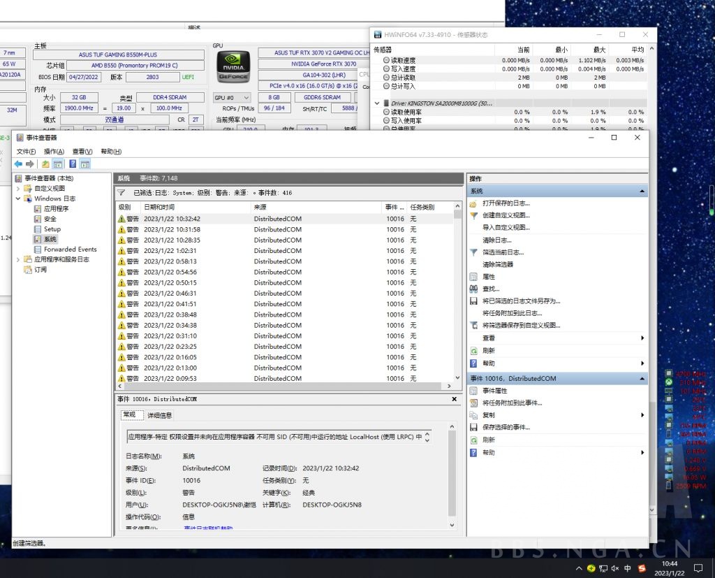This screenshot has width=715, height=578.
Task: Switch to the 详细信息 tab
Action: coord(159,415)
